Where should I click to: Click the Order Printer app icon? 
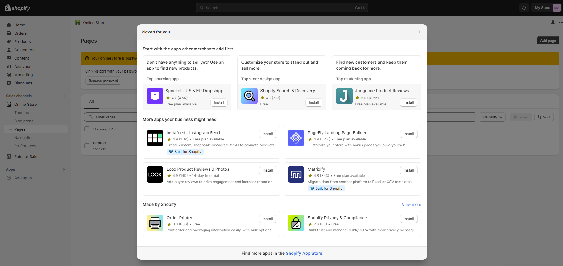pos(155,223)
